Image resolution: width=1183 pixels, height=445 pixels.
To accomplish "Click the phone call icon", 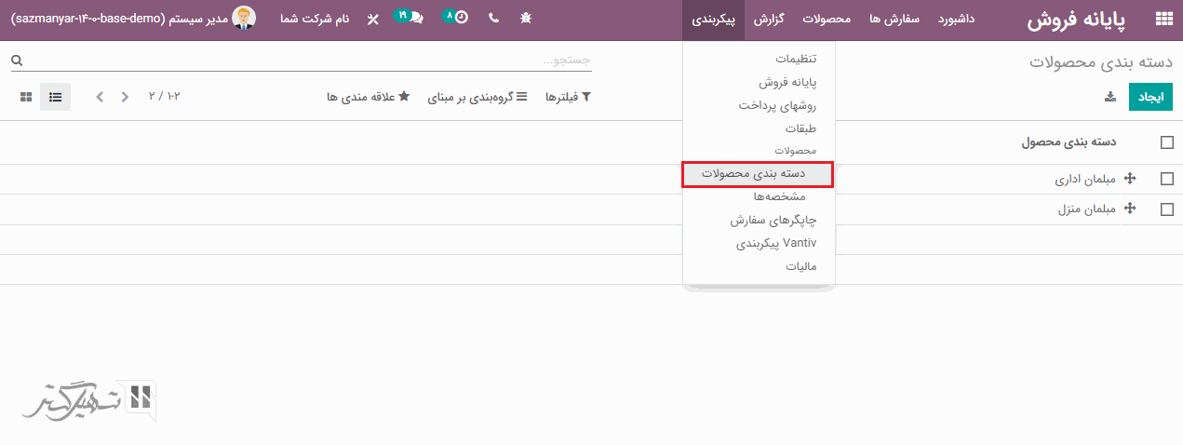I will point(493,19).
